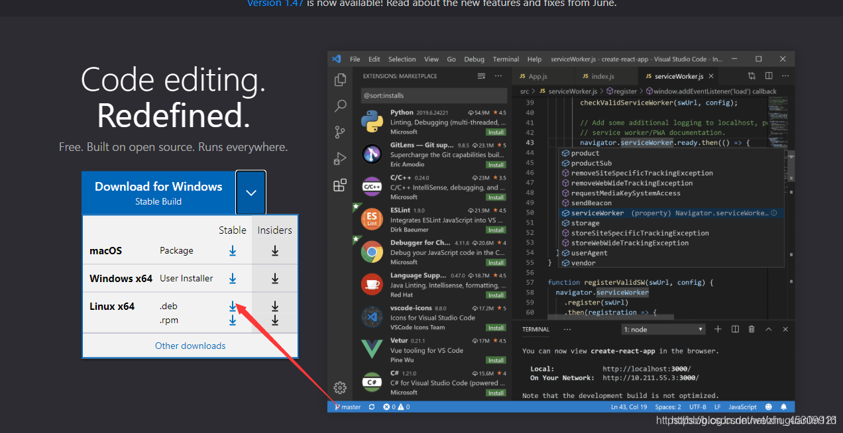
Task: Open Explorer icon in VS Code activity bar
Action: tap(340, 79)
